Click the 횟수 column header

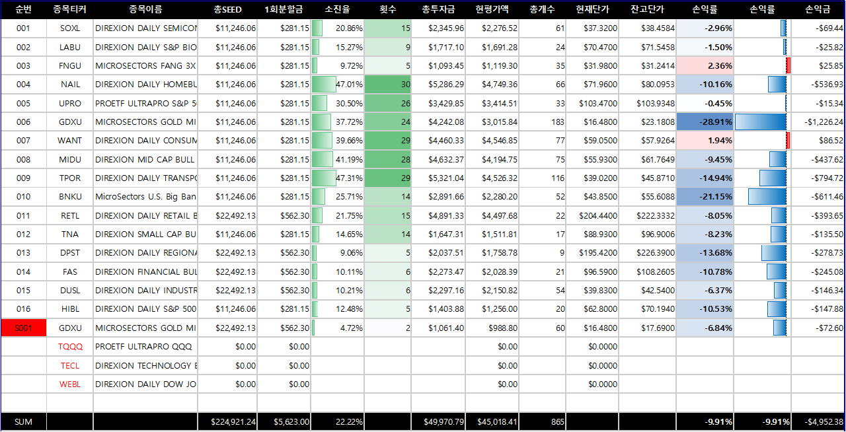[388, 9]
